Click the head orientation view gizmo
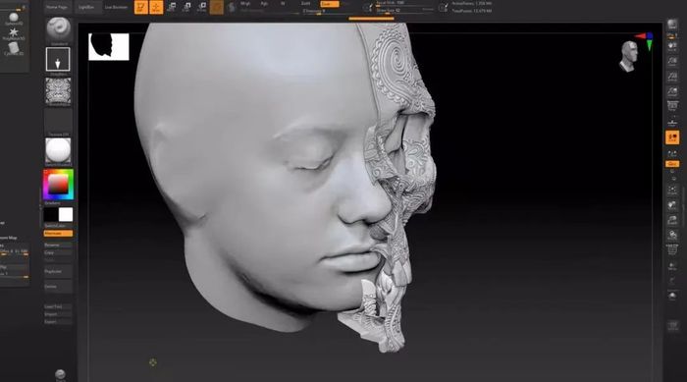 pos(629,56)
